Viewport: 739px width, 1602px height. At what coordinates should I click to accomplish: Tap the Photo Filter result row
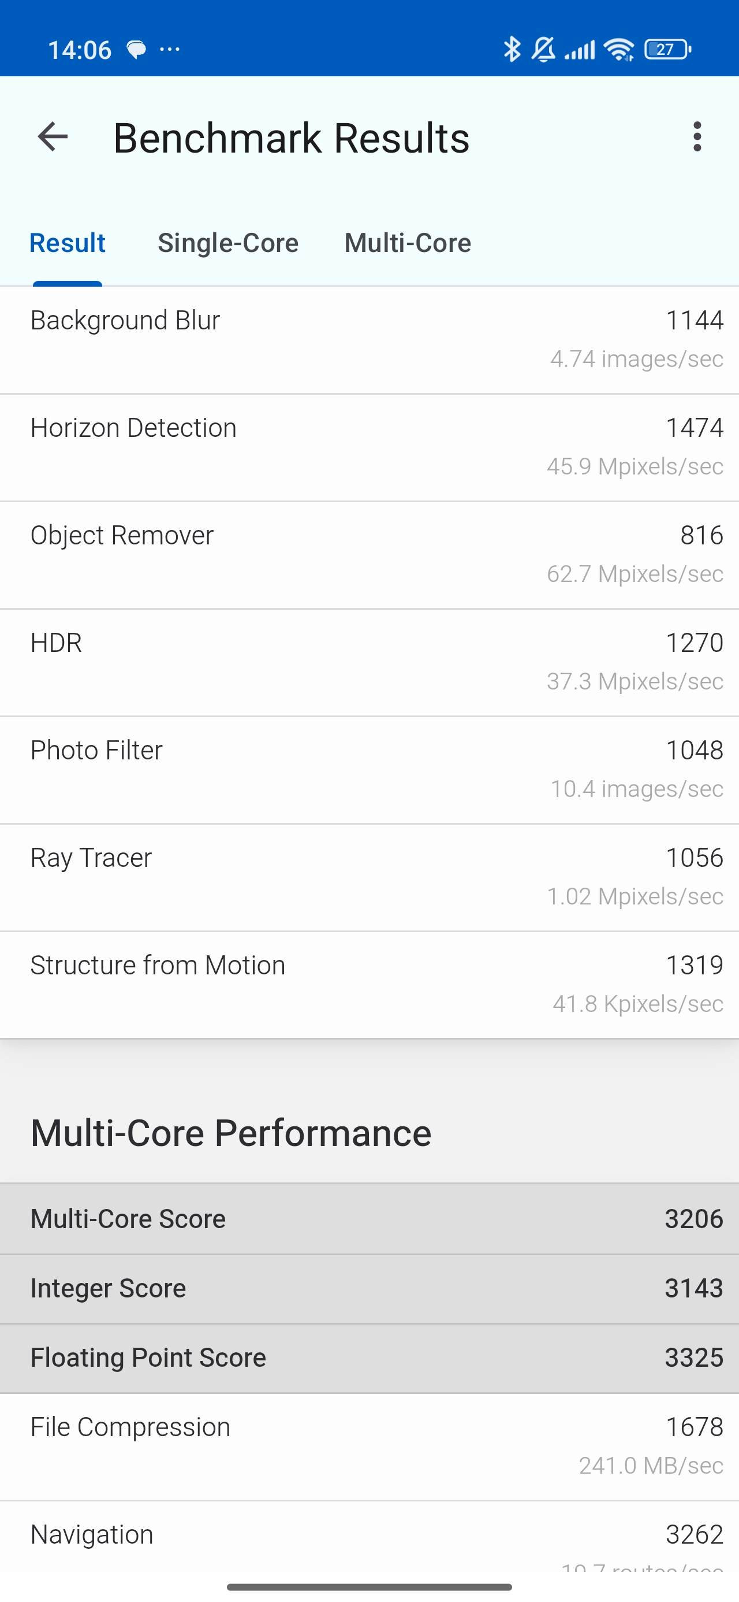click(x=369, y=770)
